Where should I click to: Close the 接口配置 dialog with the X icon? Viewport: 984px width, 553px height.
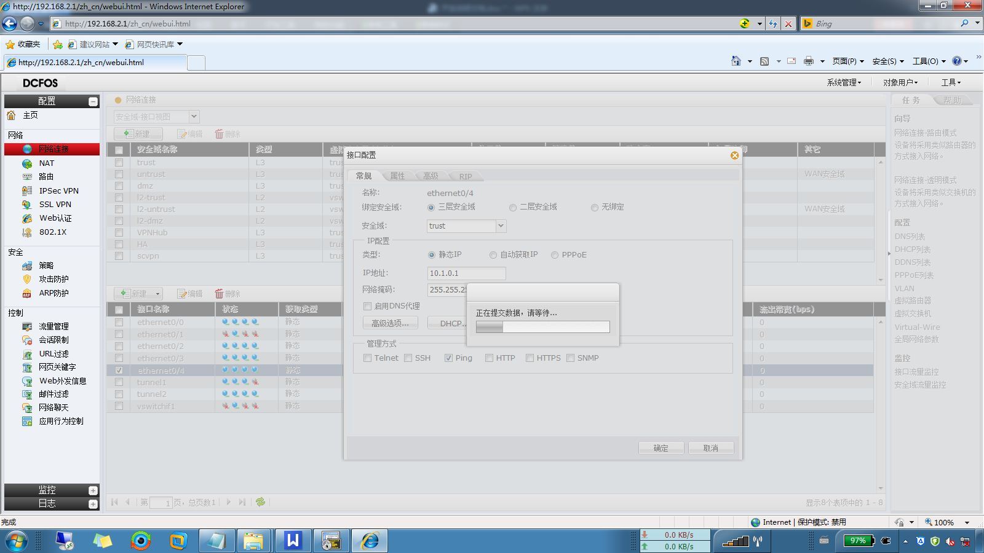(734, 155)
